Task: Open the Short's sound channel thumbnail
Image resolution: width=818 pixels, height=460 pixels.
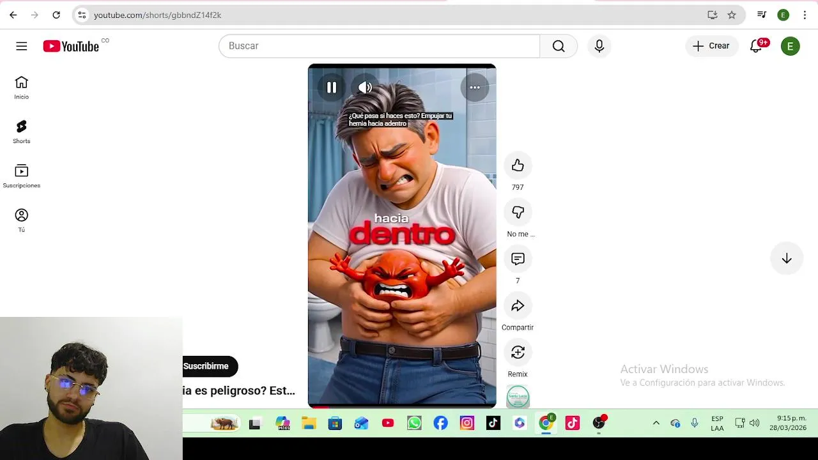Action: tap(518, 397)
